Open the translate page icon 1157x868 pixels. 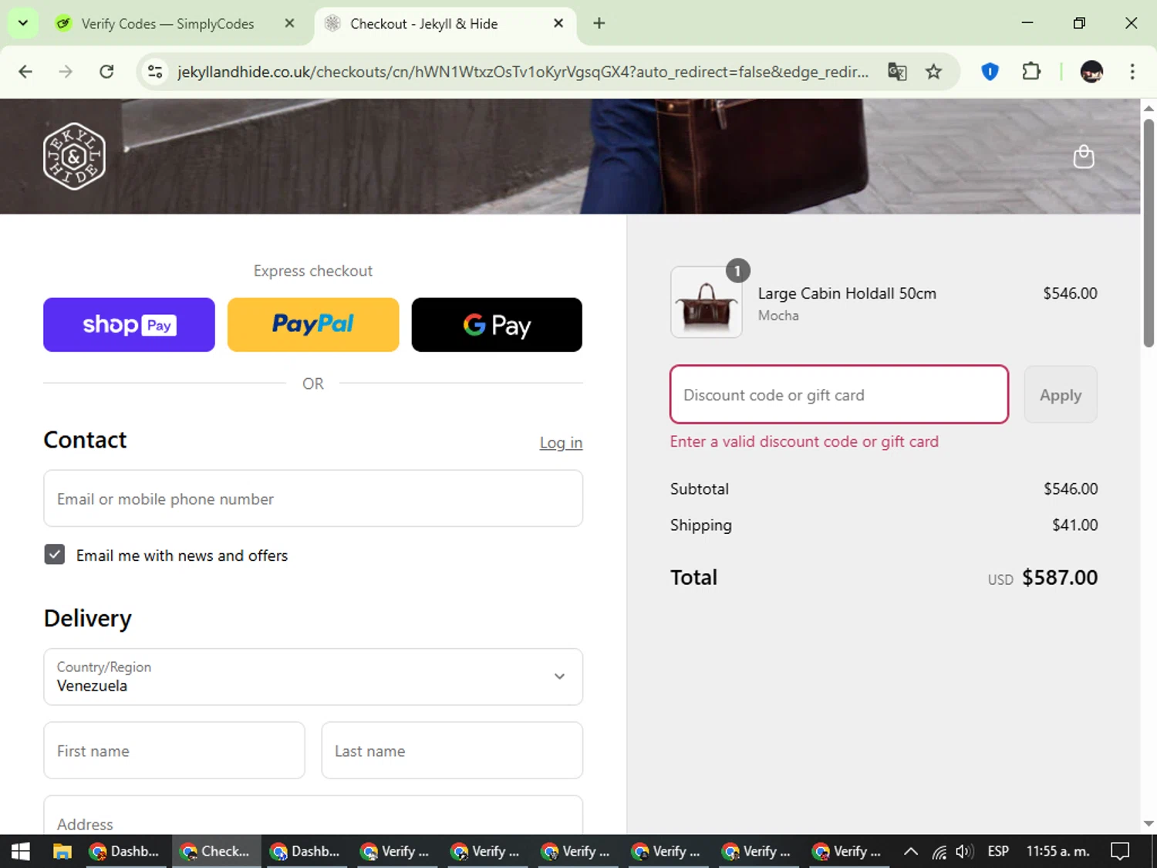coord(897,72)
